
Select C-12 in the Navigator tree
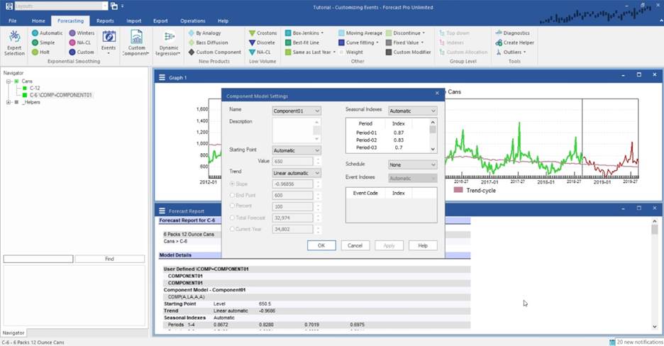(x=35, y=88)
